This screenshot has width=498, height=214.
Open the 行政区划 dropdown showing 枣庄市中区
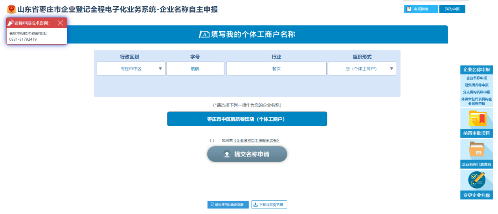131,69
